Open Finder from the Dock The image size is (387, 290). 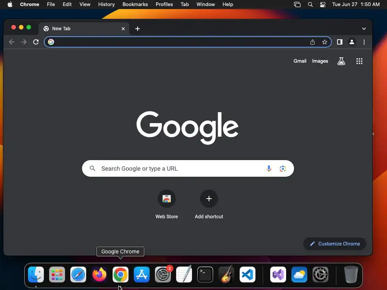pyautogui.click(x=36, y=275)
